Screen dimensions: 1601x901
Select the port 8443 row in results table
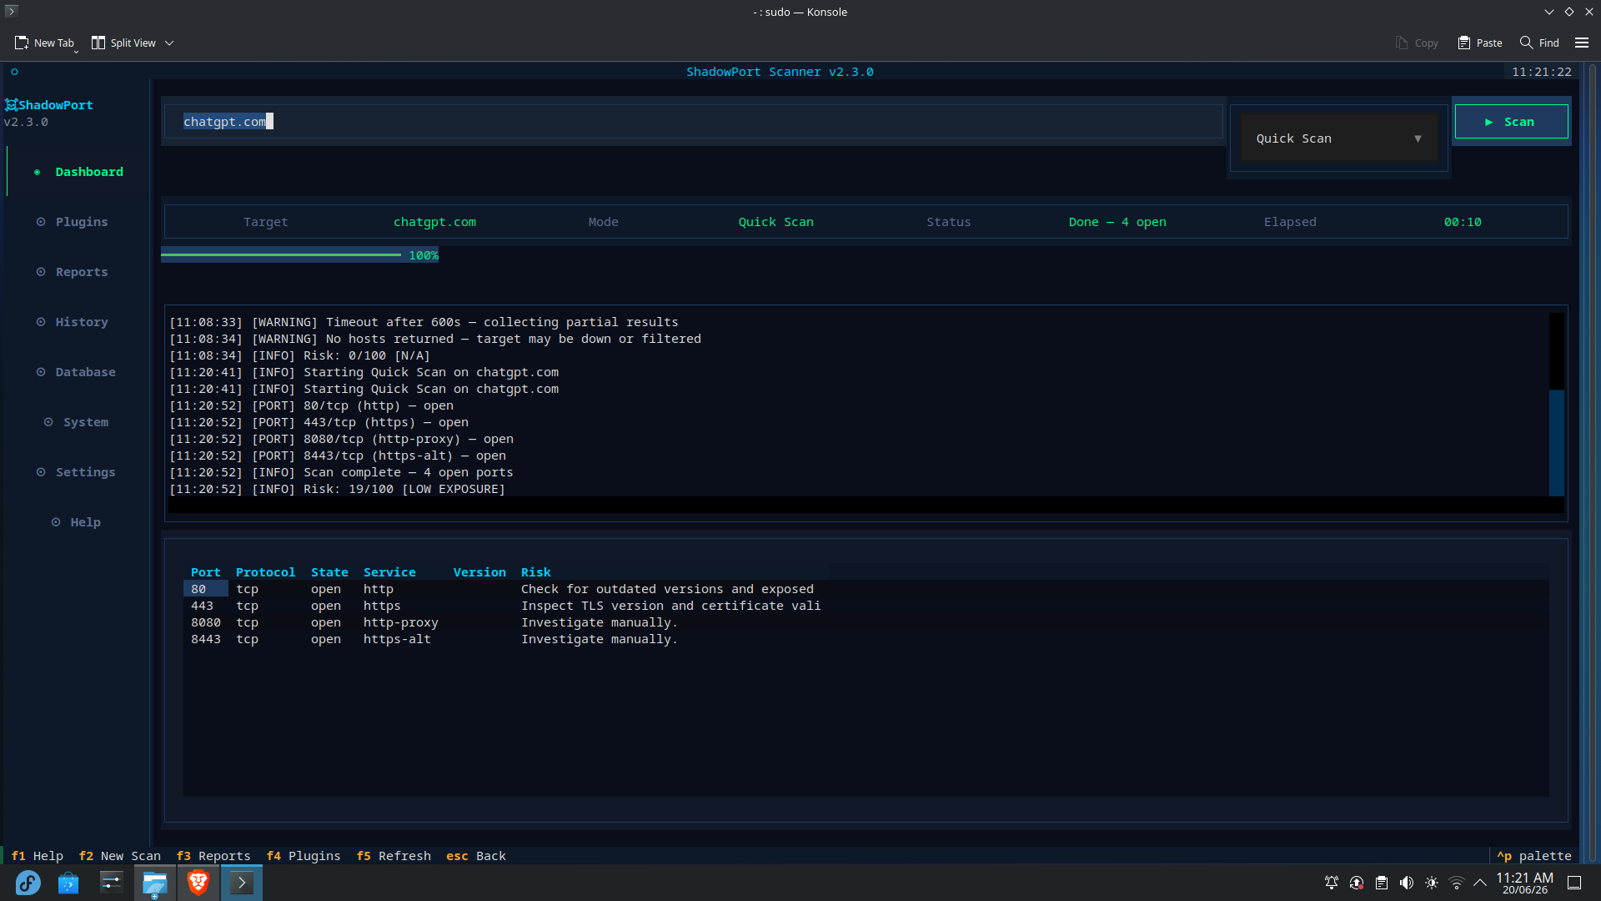click(866, 639)
